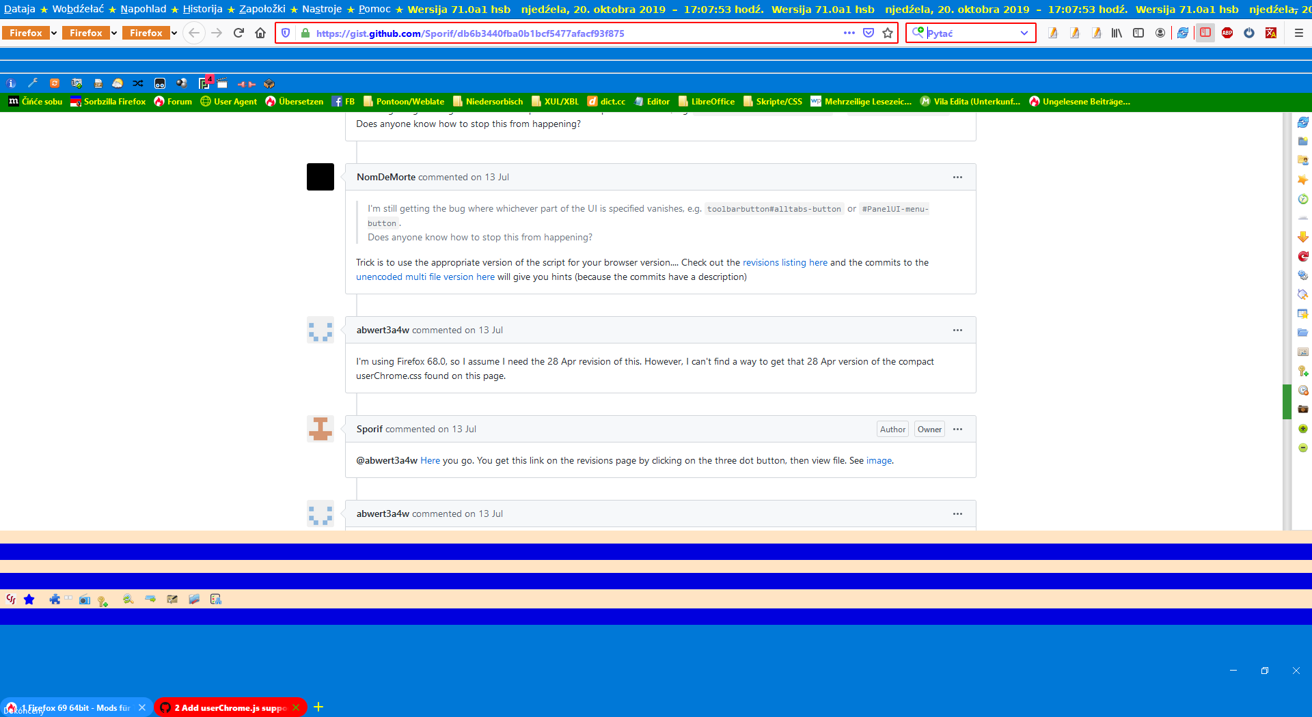Click the Pytać search field

pyautogui.click(x=970, y=33)
